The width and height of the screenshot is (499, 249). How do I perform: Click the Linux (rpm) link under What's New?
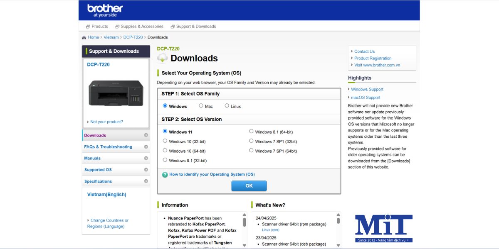pos(270,230)
